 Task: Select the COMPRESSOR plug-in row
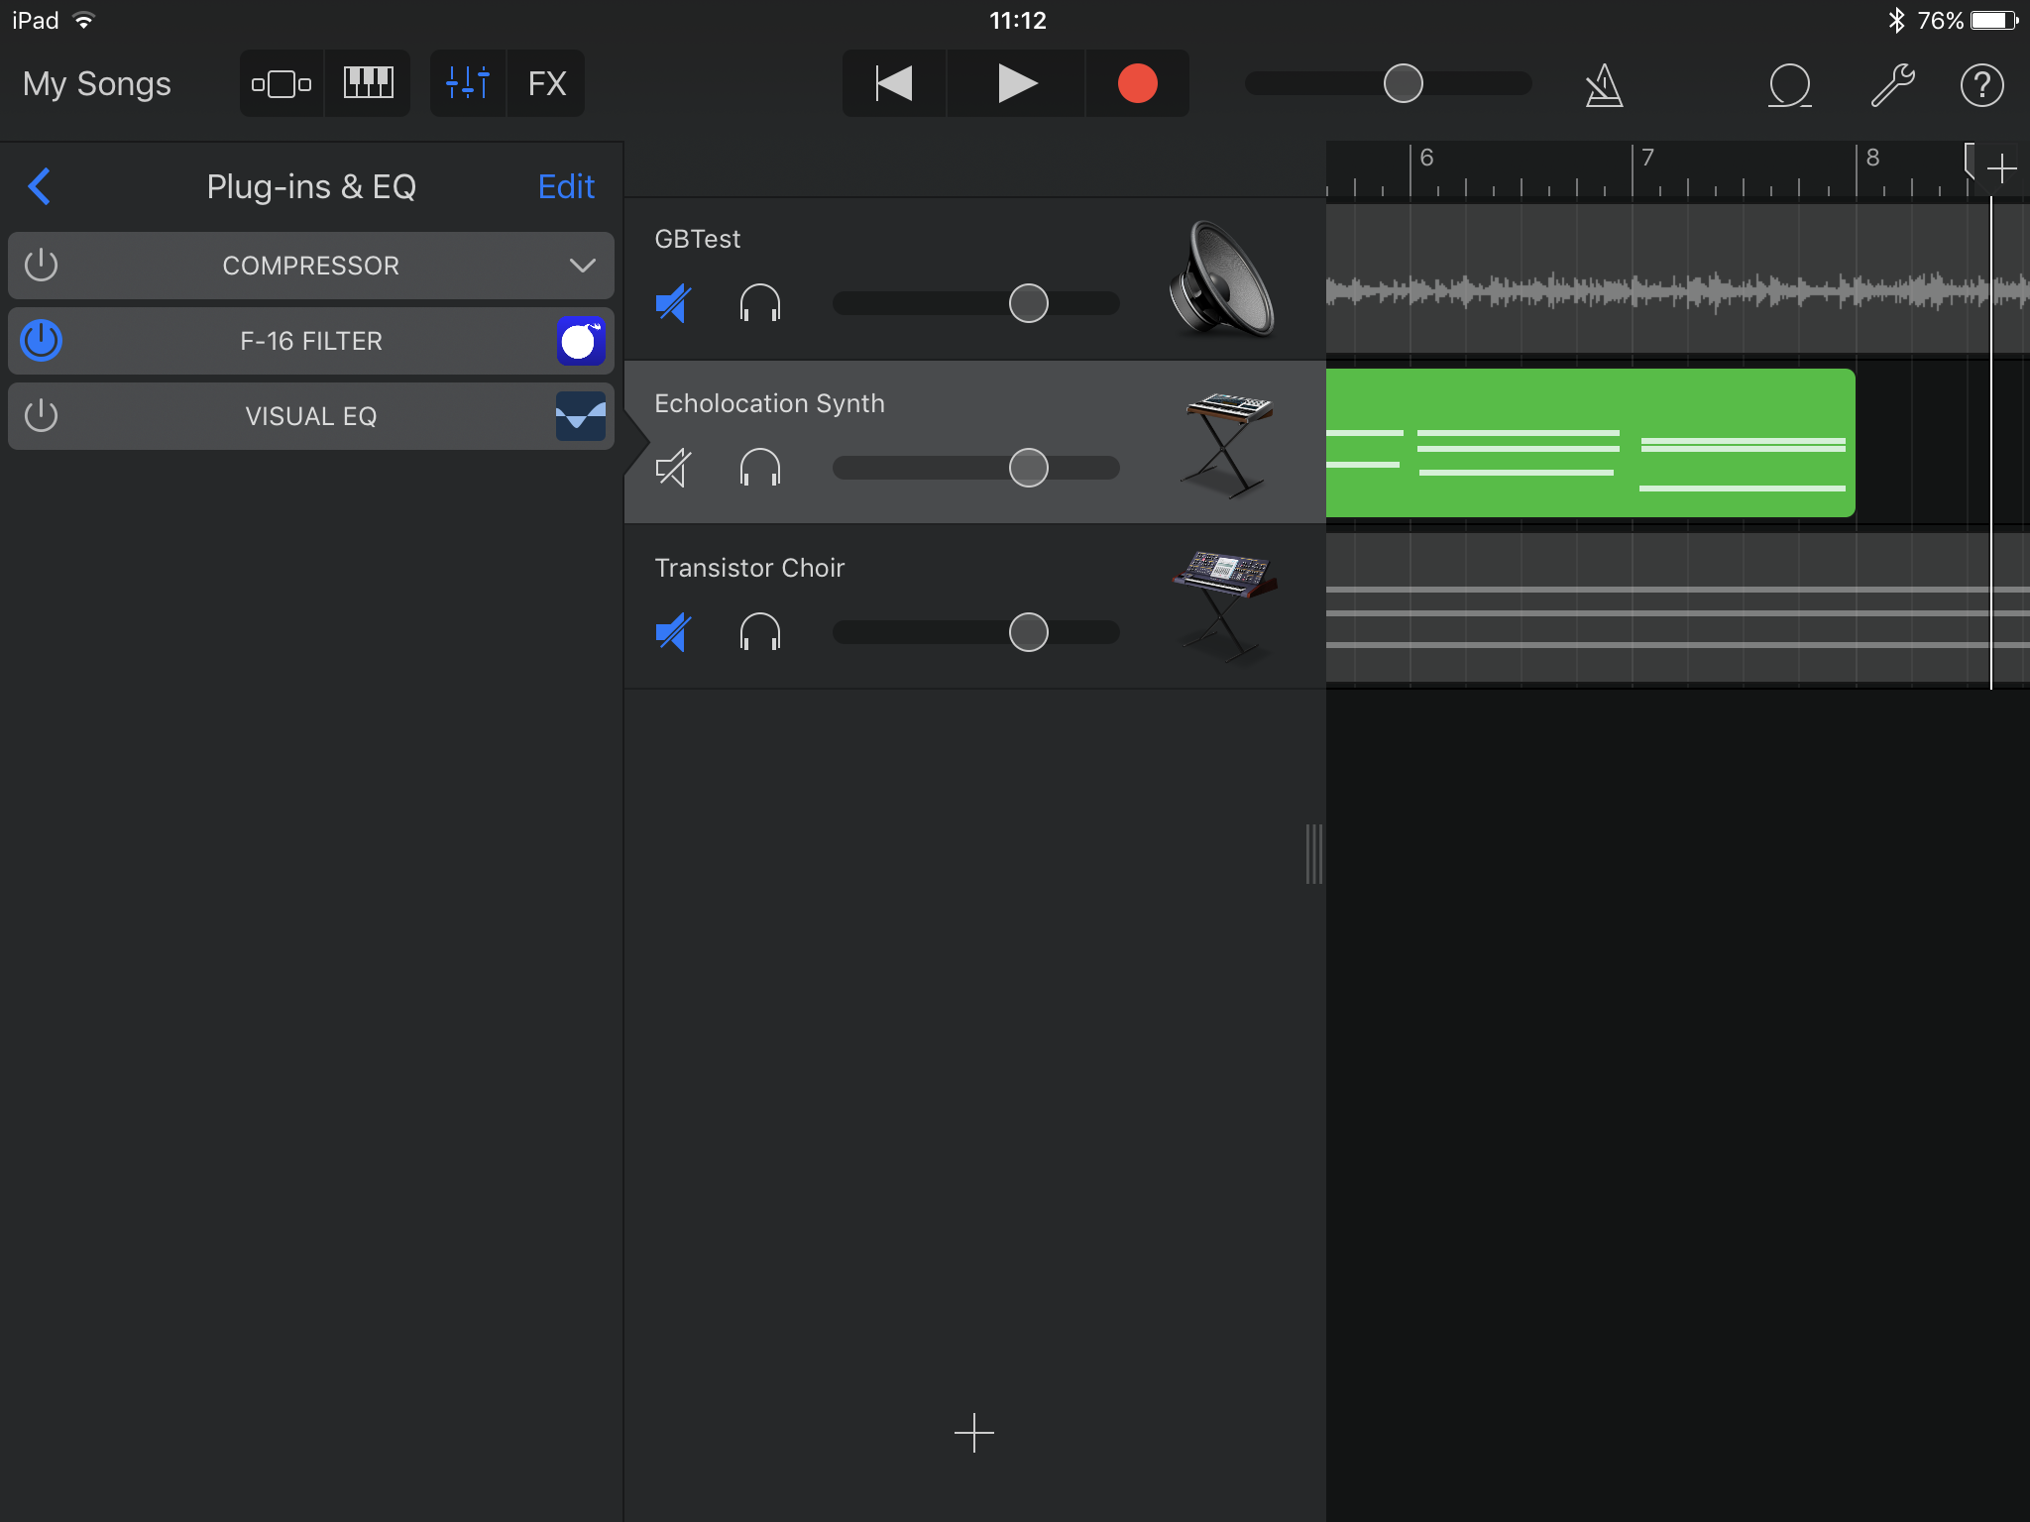click(x=311, y=266)
